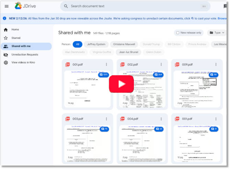The width and height of the screenshot is (230, 169).
Task: Click PDF icon of second-row 001.pdf
Action: (x=177, y=119)
